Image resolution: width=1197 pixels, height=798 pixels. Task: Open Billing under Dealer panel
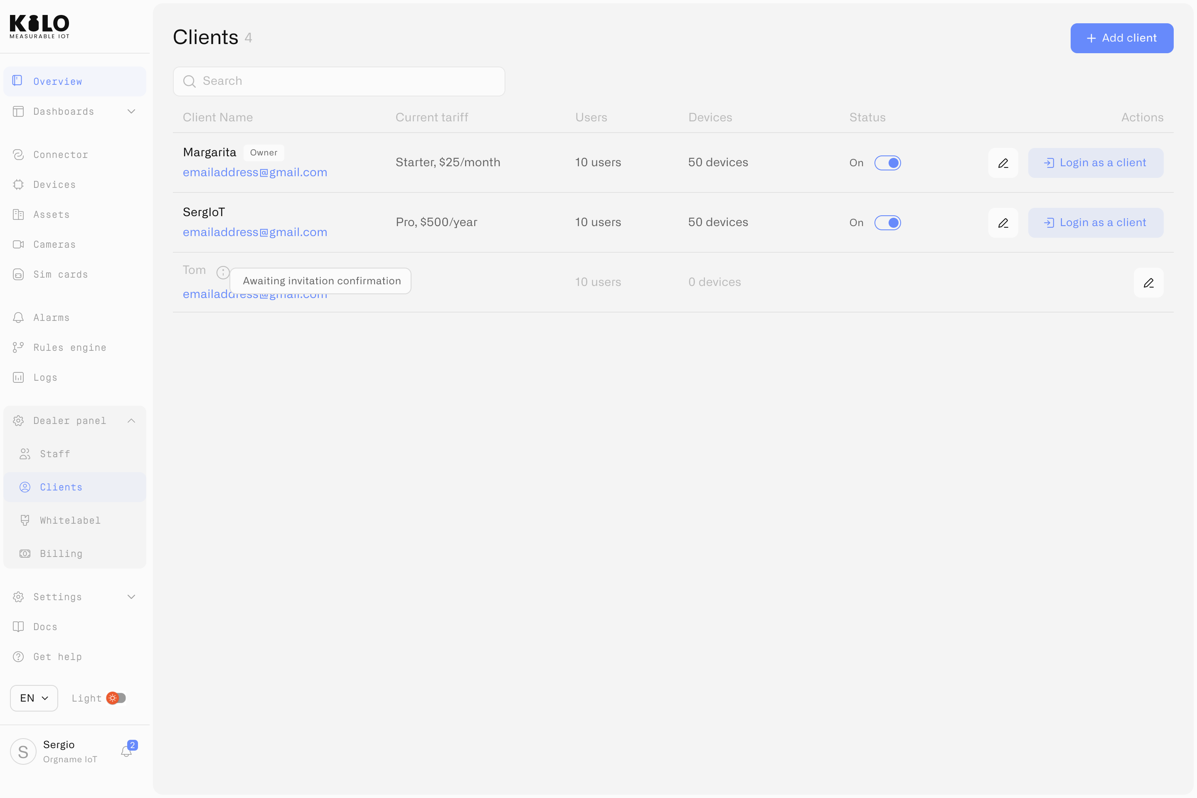click(75, 554)
